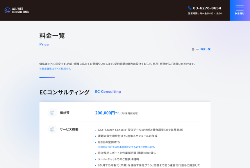Image resolution: width=250 pixels, height=168 pixels.
Task: Click the home icon in breadcrumb
Action: pyautogui.click(x=193, y=49)
